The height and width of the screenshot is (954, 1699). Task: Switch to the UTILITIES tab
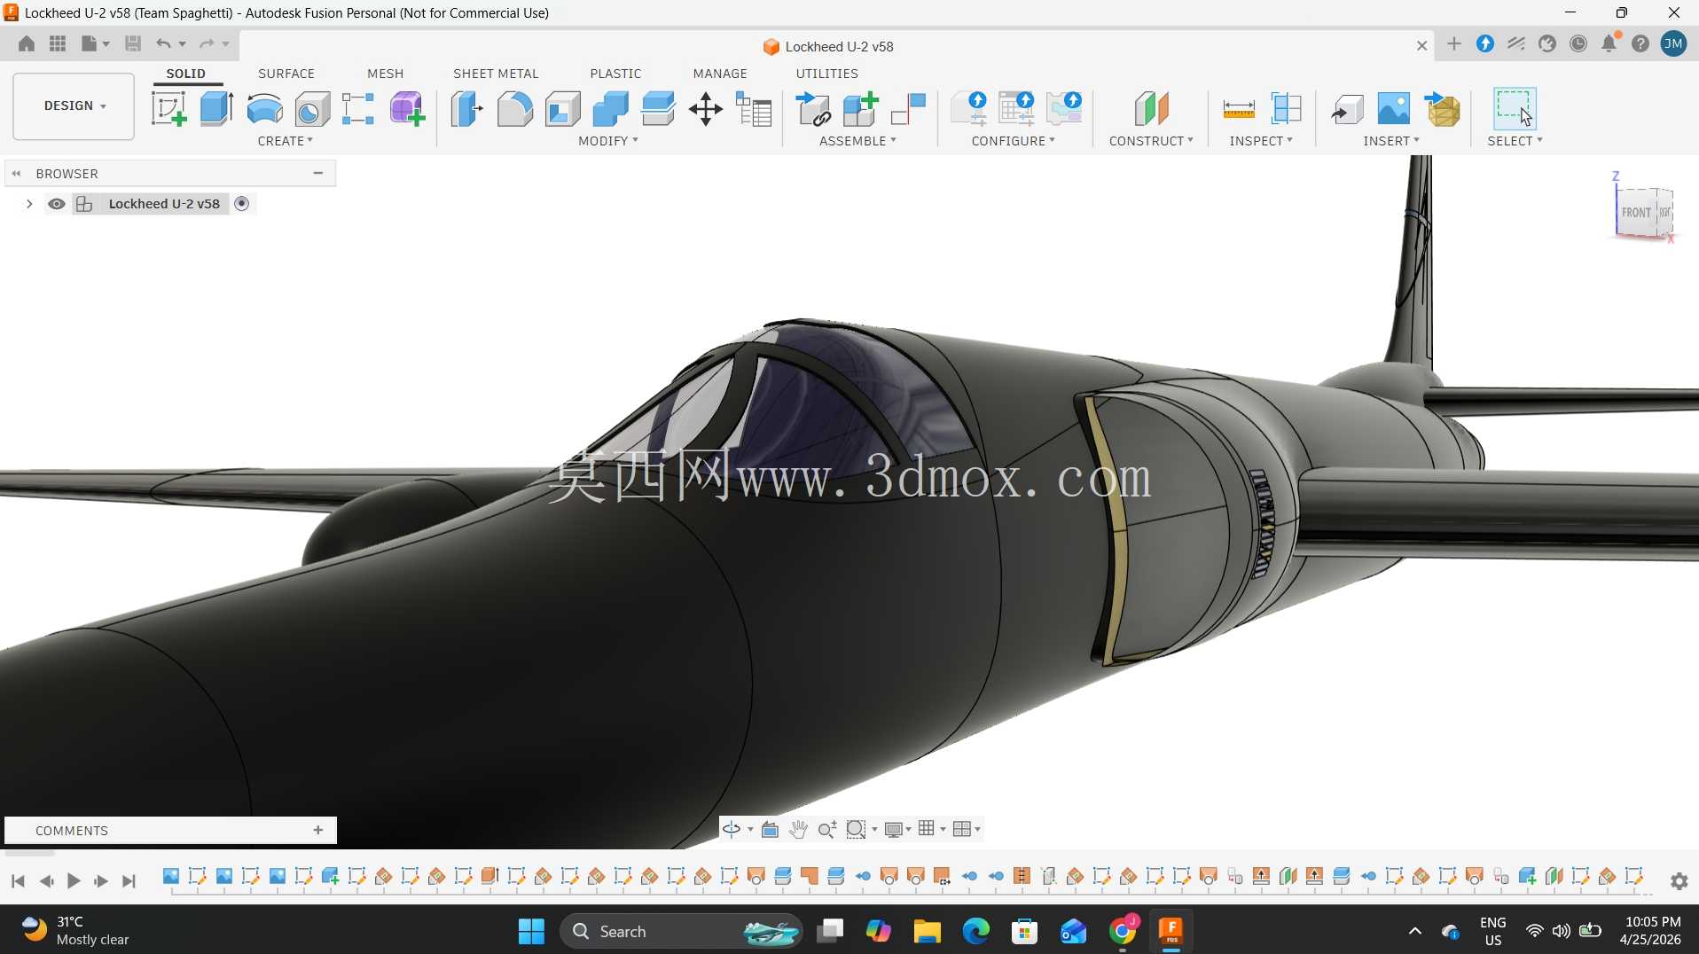[827, 74]
